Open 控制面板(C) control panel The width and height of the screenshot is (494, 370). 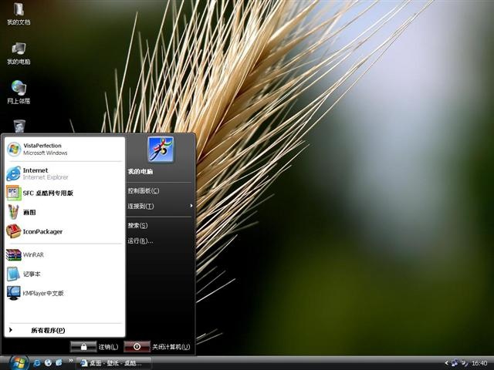point(144,190)
